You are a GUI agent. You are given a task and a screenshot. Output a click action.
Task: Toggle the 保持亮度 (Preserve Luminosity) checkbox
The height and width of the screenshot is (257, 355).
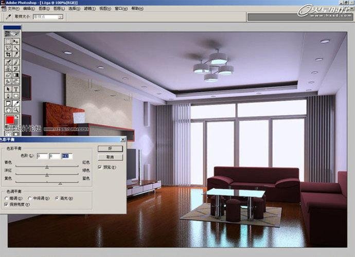click(6, 204)
